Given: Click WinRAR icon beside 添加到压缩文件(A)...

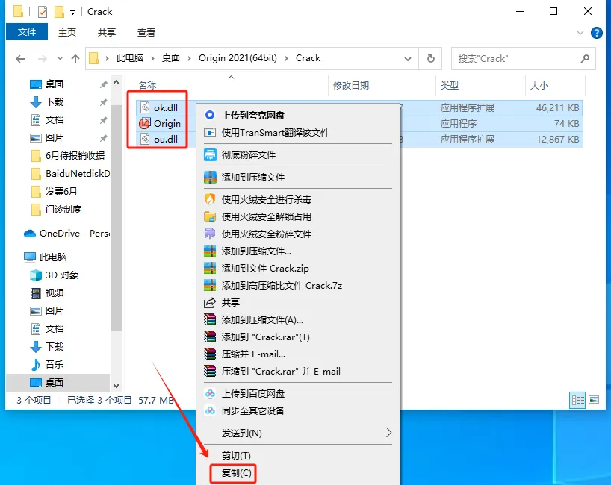Looking at the screenshot, I should [x=210, y=319].
